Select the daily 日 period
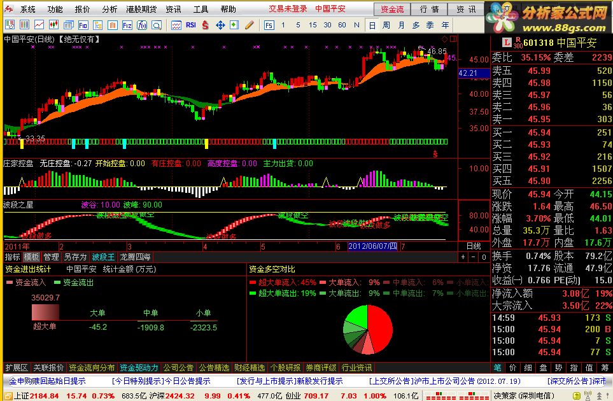 372,25
